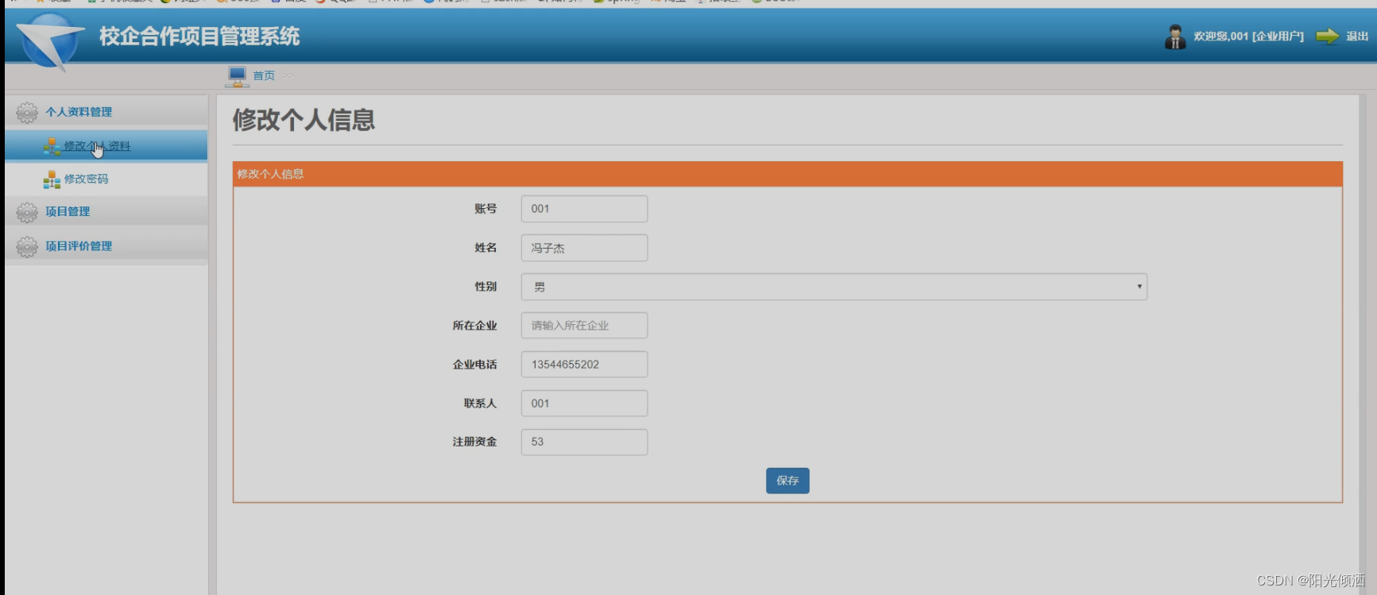Click the green logout arrow icon

[x=1327, y=37]
